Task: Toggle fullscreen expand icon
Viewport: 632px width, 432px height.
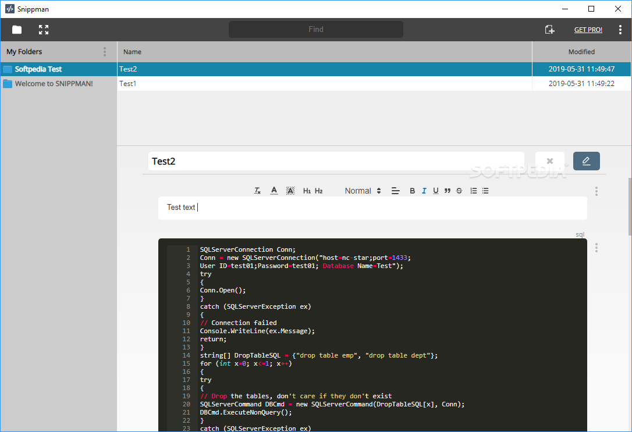Action: click(x=44, y=30)
